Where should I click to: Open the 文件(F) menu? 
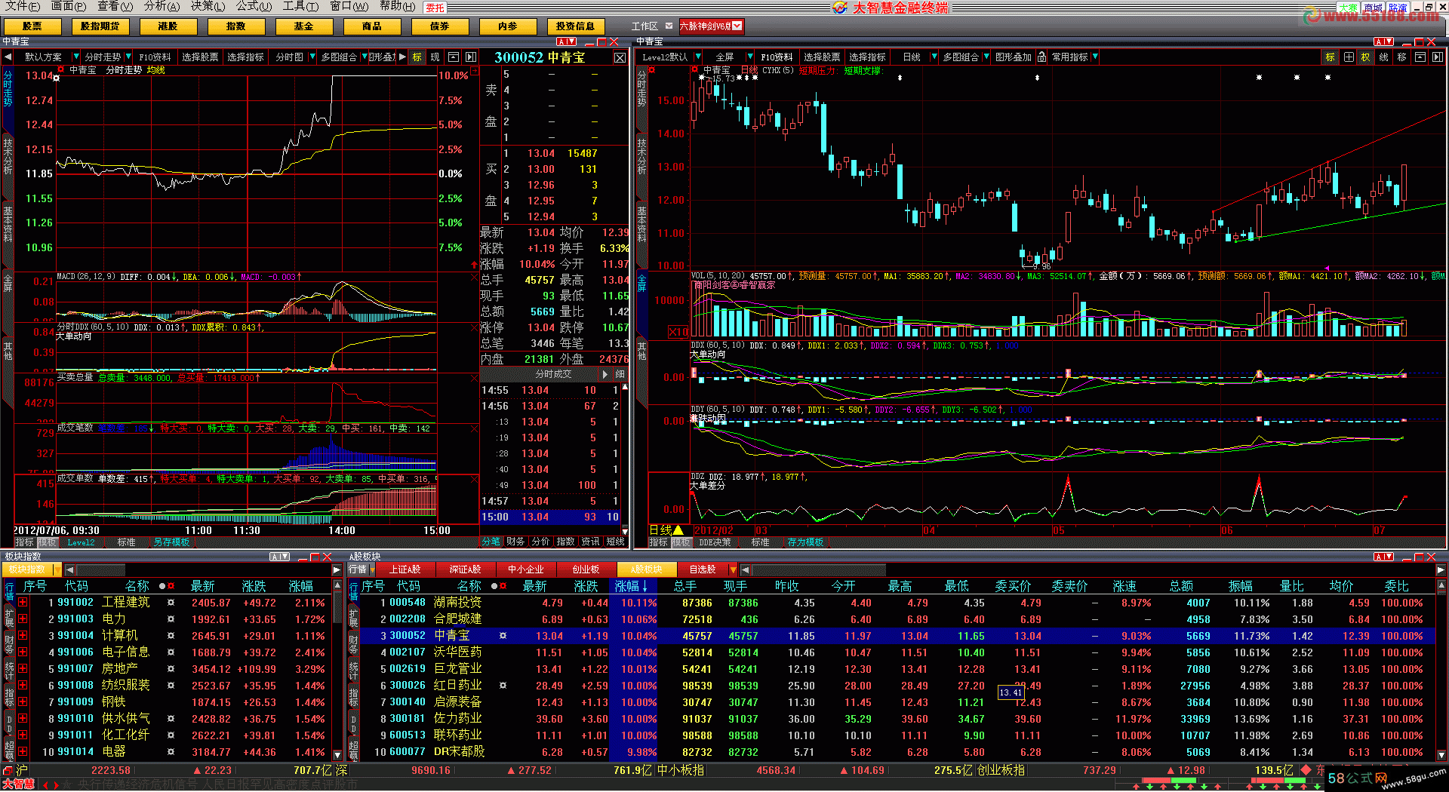(21, 6)
